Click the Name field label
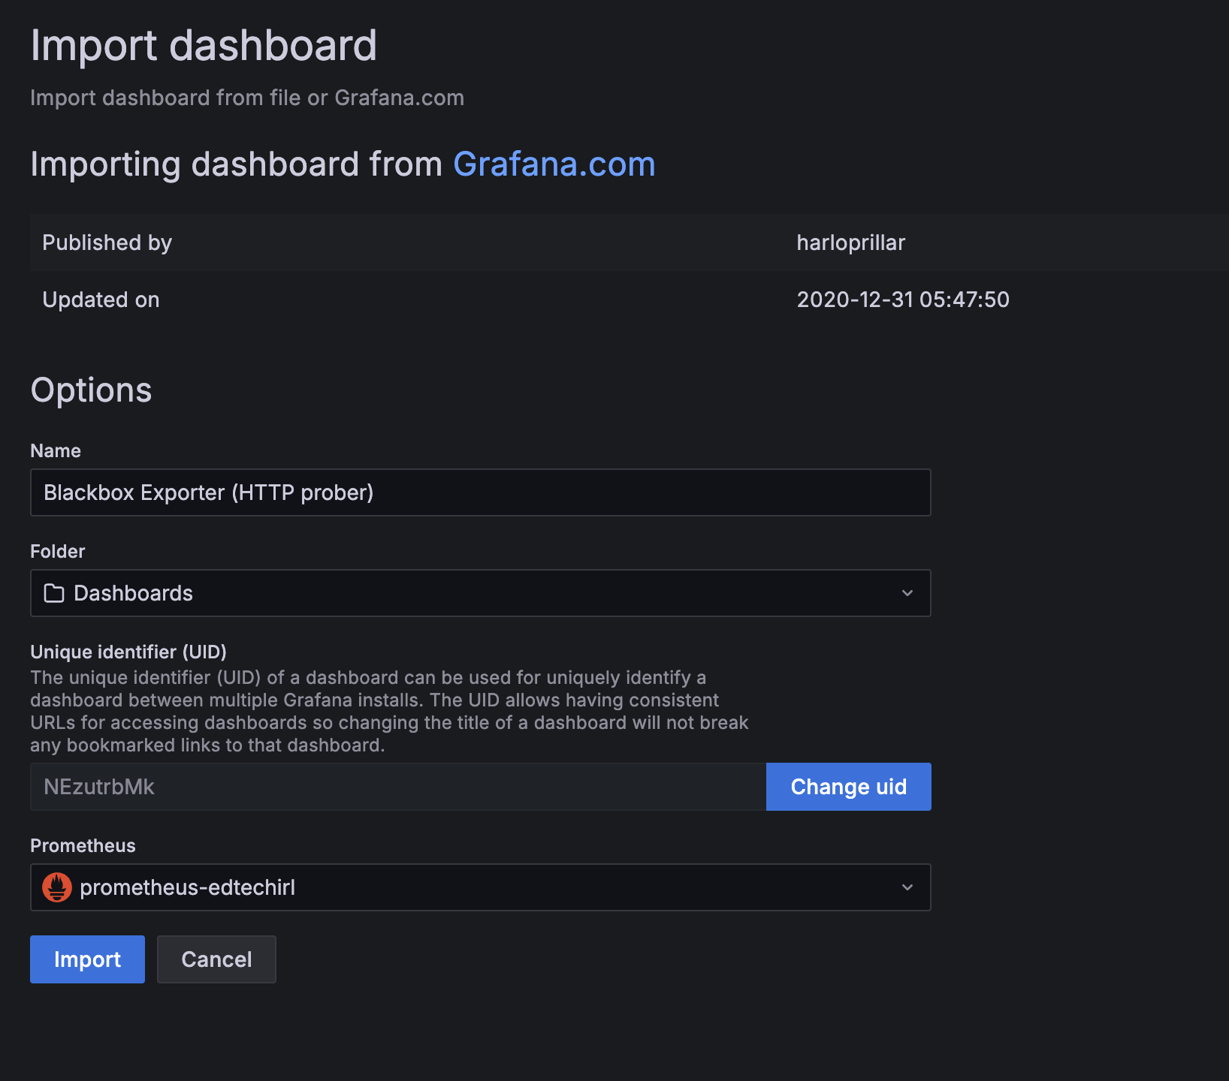1229x1081 pixels. point(56,450)
